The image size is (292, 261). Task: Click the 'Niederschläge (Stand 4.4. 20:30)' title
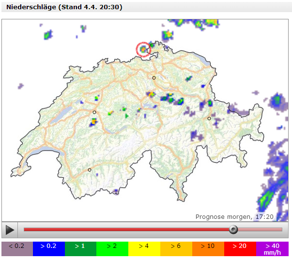pyautogui.click(x=64, y=7)
